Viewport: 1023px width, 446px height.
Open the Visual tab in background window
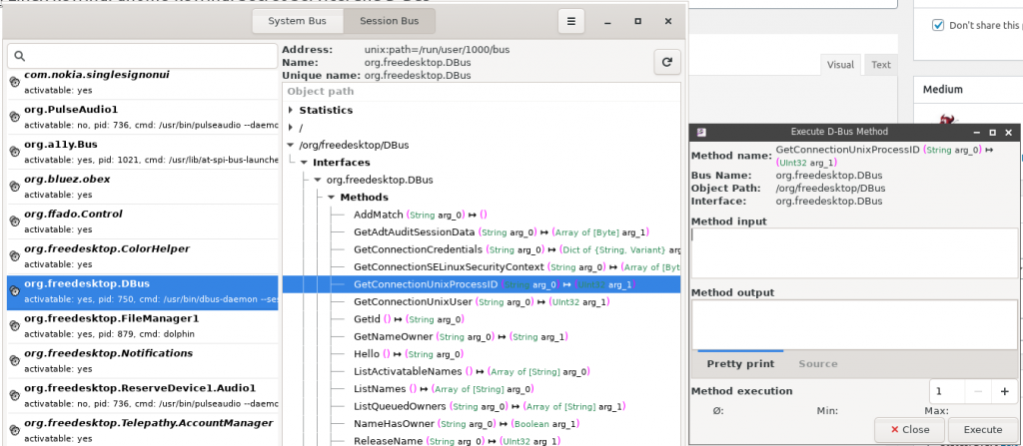click(x=840, y=65)
